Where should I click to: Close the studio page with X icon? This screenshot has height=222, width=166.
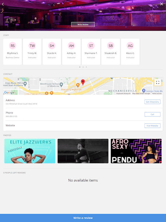[x=162, y=4]
